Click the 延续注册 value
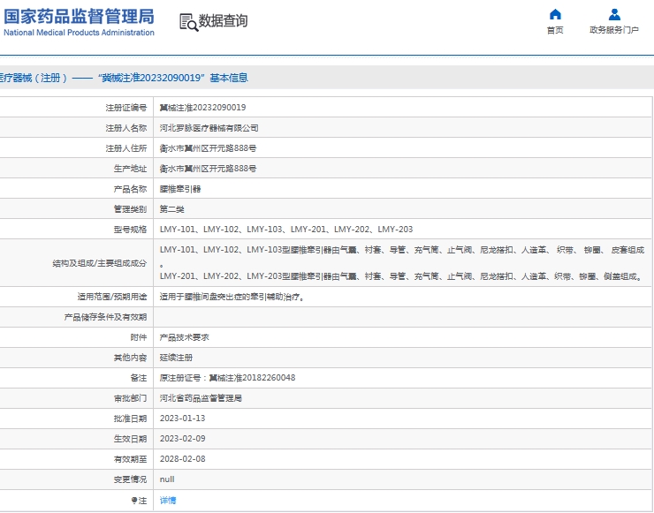The height and width of the screenshot is (513, 654). (x=176, y=358)
